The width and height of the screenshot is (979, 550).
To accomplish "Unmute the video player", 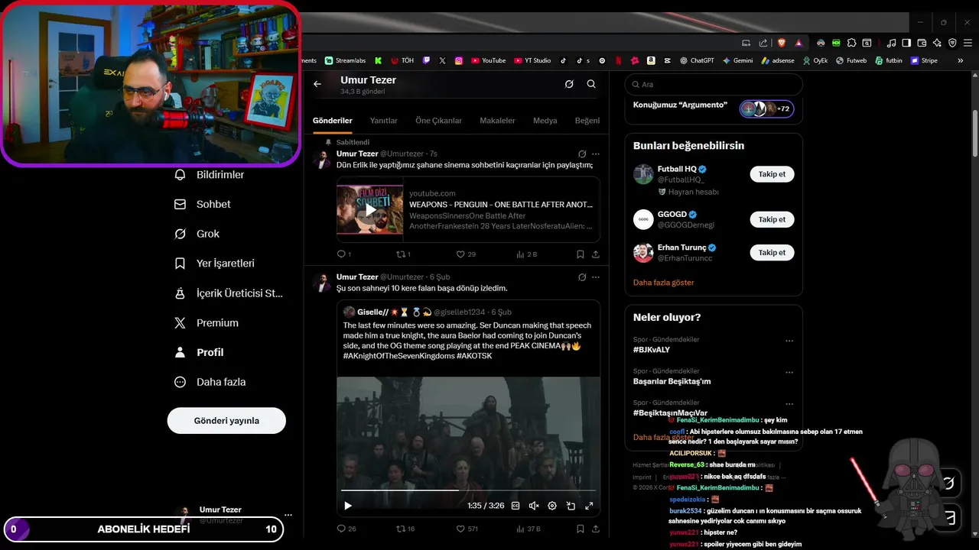I will (534, 506).
